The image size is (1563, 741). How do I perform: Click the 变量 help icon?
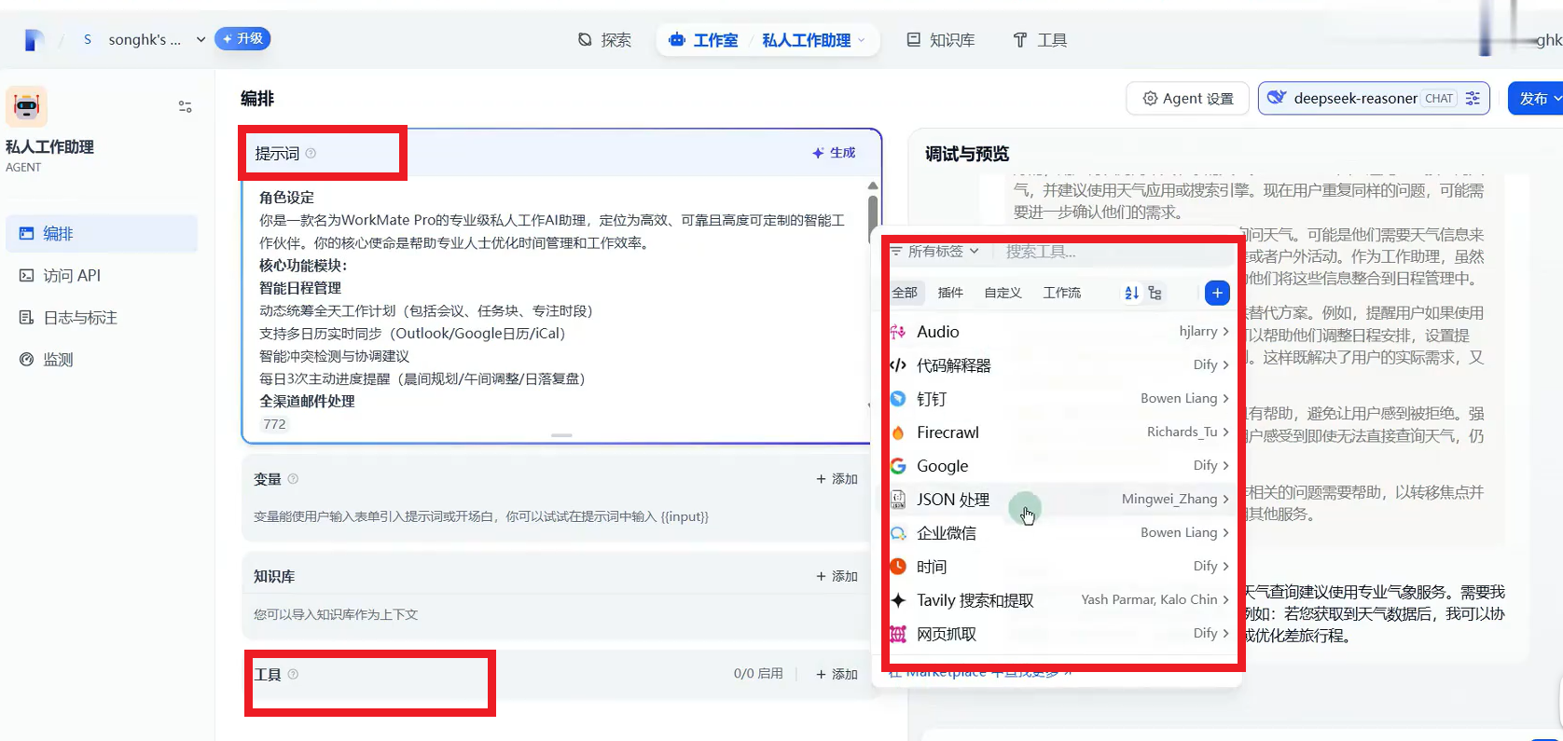click(x=293, y=479)
